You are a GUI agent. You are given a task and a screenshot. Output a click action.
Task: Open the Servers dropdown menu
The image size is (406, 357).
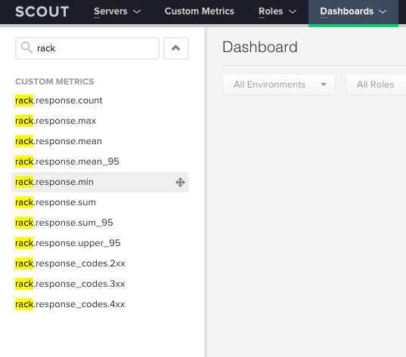(117, 11)
